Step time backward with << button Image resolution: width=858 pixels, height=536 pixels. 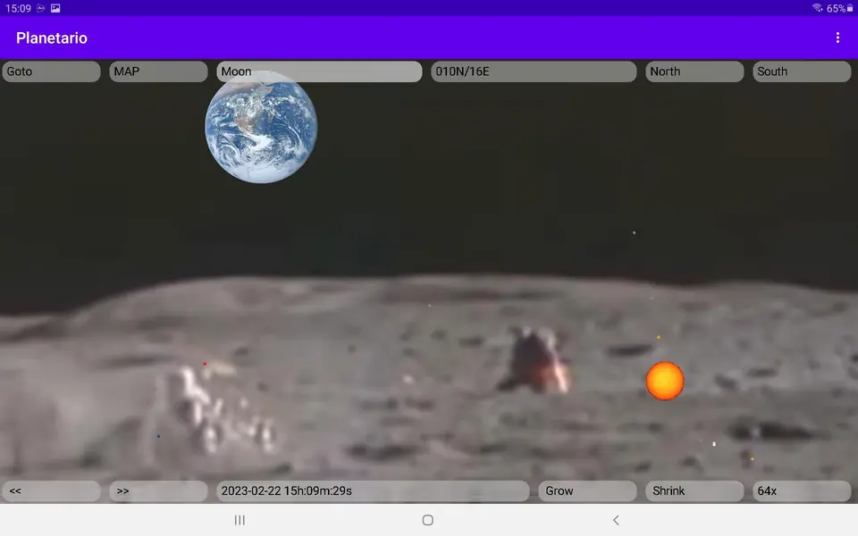pyautogui.click(x=52, y=491)
